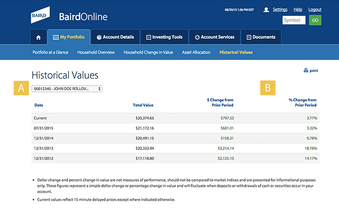The height and width of the screenshot is (221, 339).
Task: Click dollar change $2,125.10
Action: 226,159
